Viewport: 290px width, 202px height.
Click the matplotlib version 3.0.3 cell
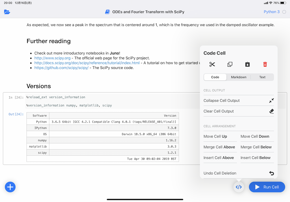114,146
